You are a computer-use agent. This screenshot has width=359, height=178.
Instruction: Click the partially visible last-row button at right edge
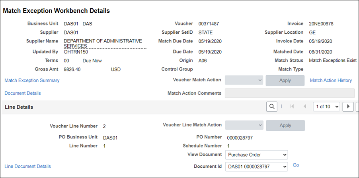(x=357, y=106)
